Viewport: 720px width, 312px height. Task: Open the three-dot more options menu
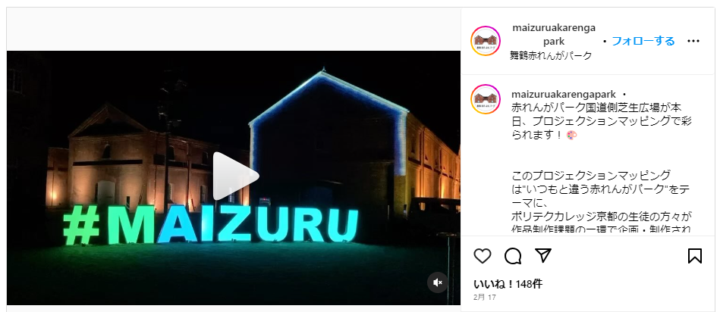pyautogui.click(x=693, y=41)
